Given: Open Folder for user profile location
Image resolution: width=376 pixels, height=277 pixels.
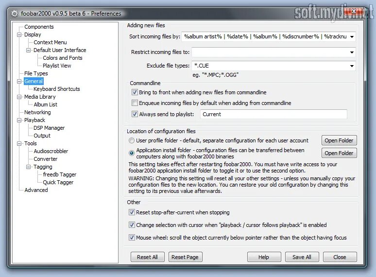Looking at the screenshot, I should point(339,140).
